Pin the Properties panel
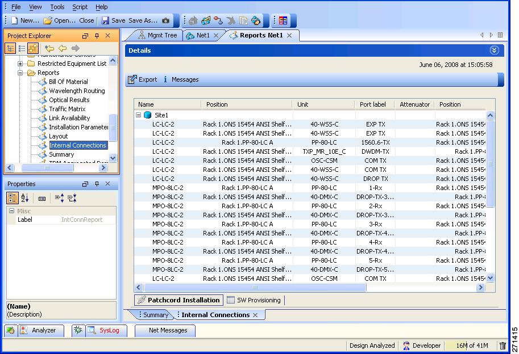The width and height of the screenshot is (519, 354). [x=97, y=184]
